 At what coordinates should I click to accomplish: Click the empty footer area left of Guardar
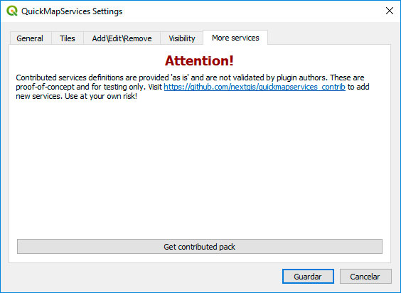pos(143,277)
